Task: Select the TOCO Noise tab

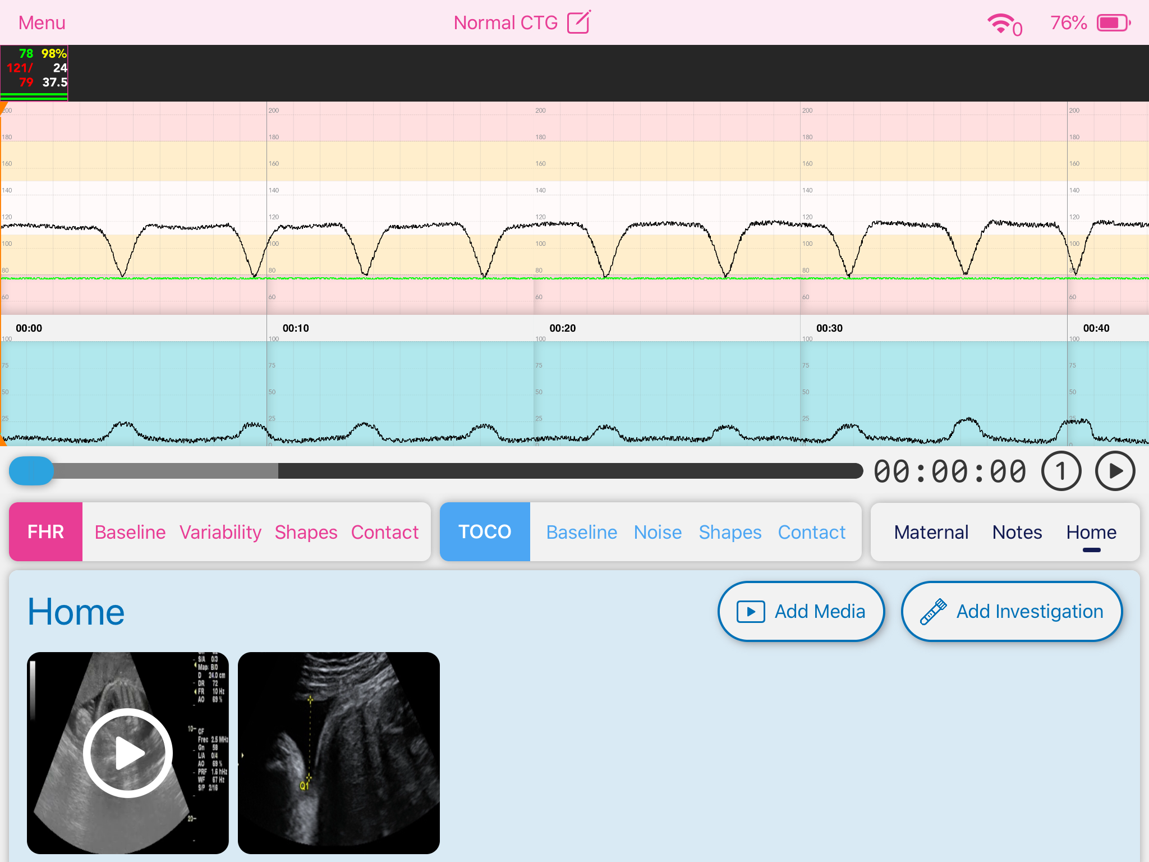Action: click(658, 532)
